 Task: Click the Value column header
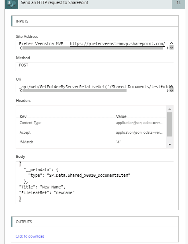[x=121, y=116]
